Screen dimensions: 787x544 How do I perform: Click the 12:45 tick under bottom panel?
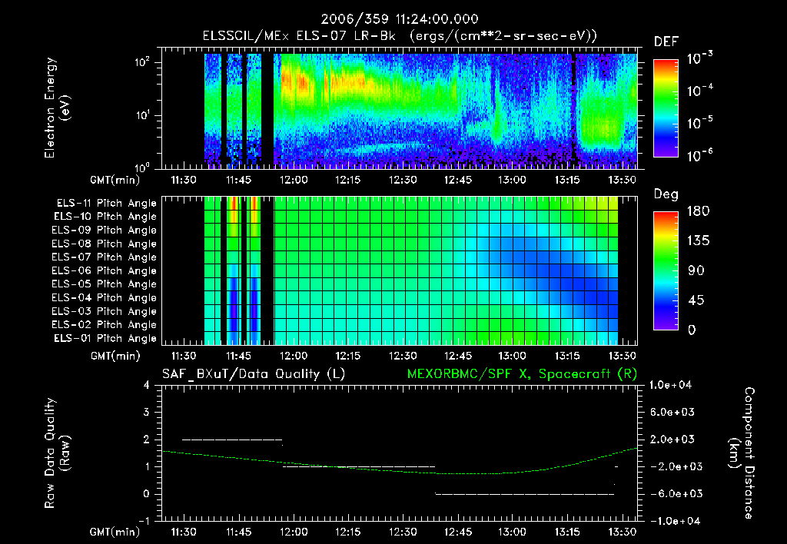(x=458, y=532)
